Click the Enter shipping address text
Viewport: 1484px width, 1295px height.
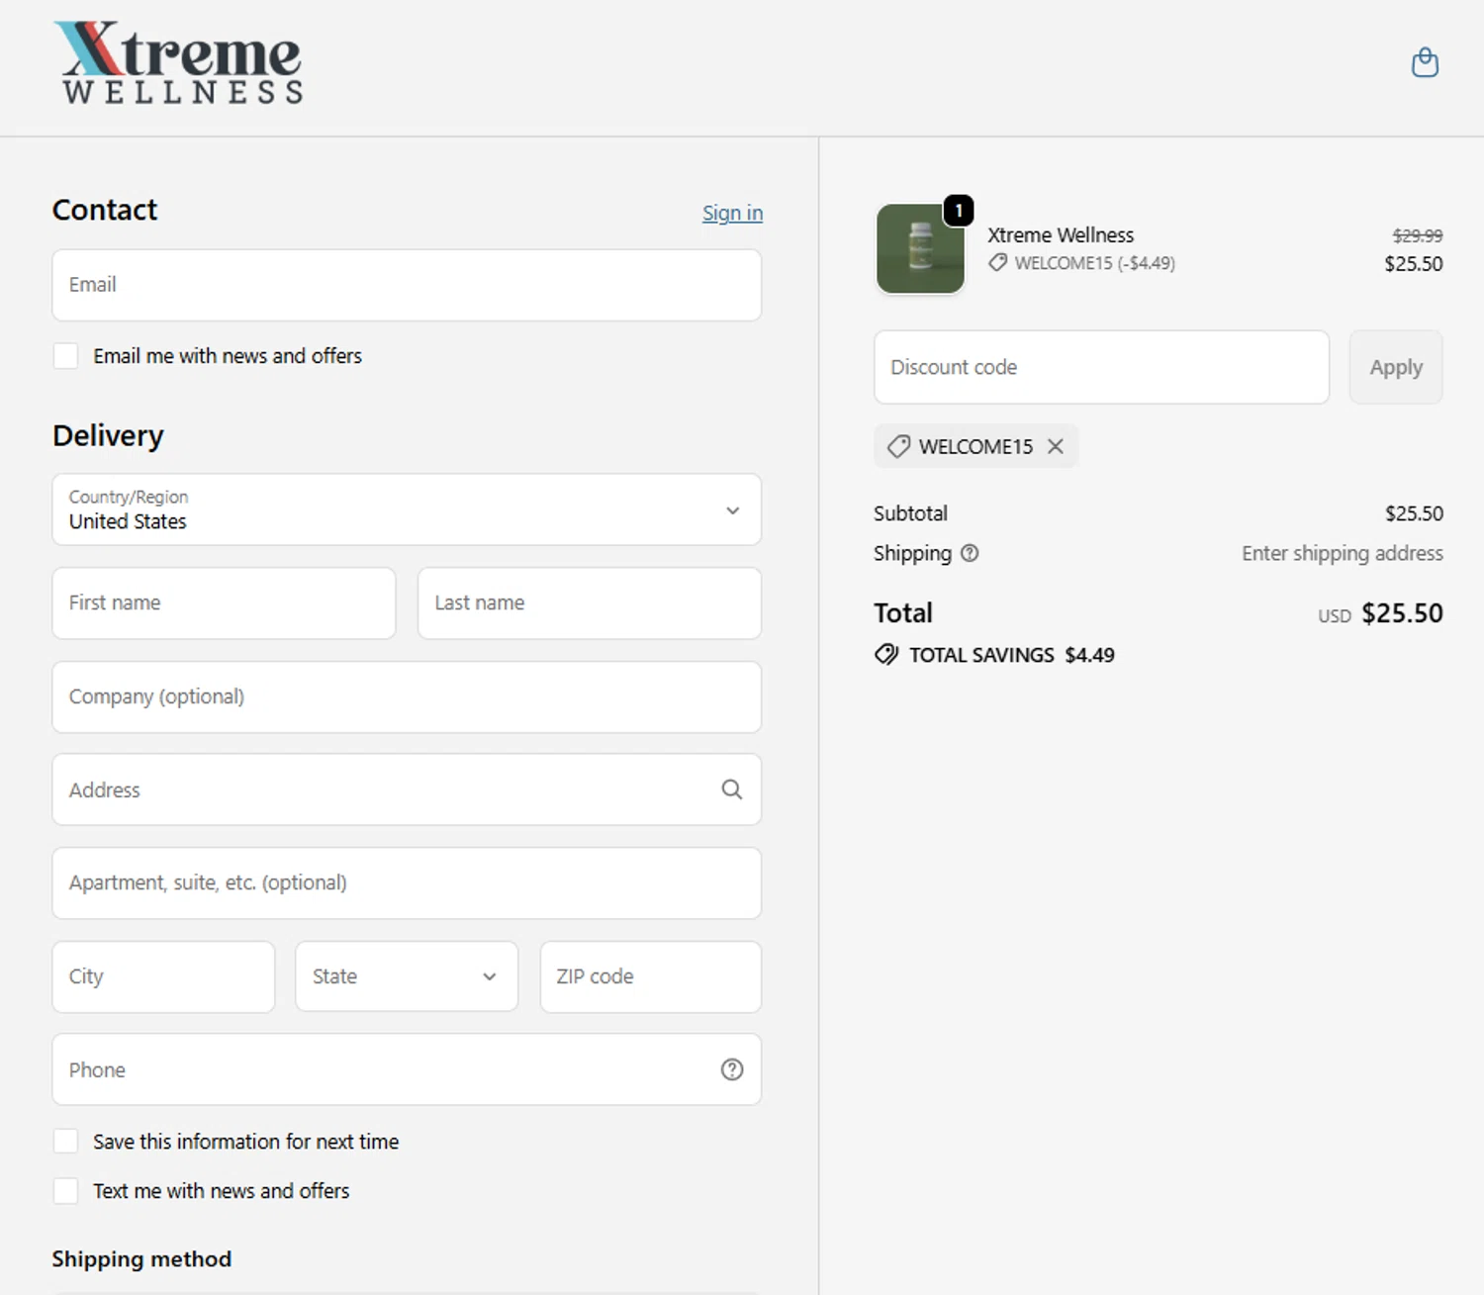point(1343,553)
